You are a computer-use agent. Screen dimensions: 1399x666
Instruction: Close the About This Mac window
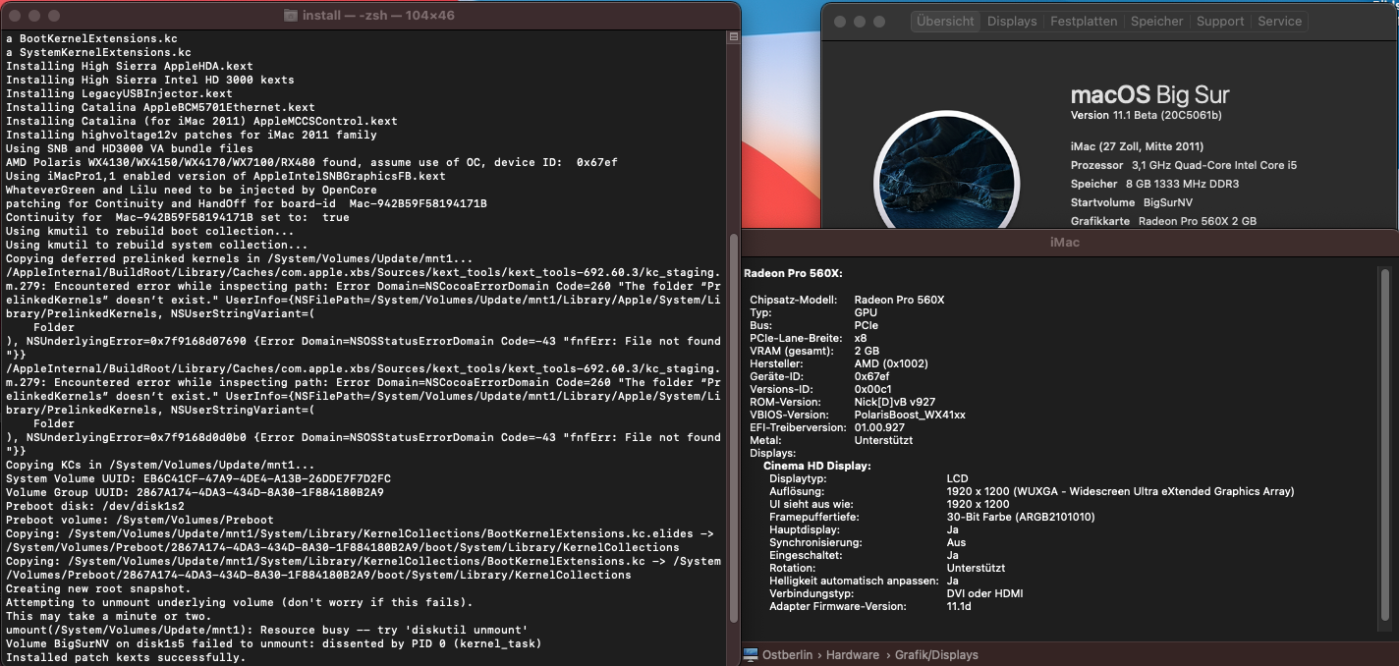point(839,21)
